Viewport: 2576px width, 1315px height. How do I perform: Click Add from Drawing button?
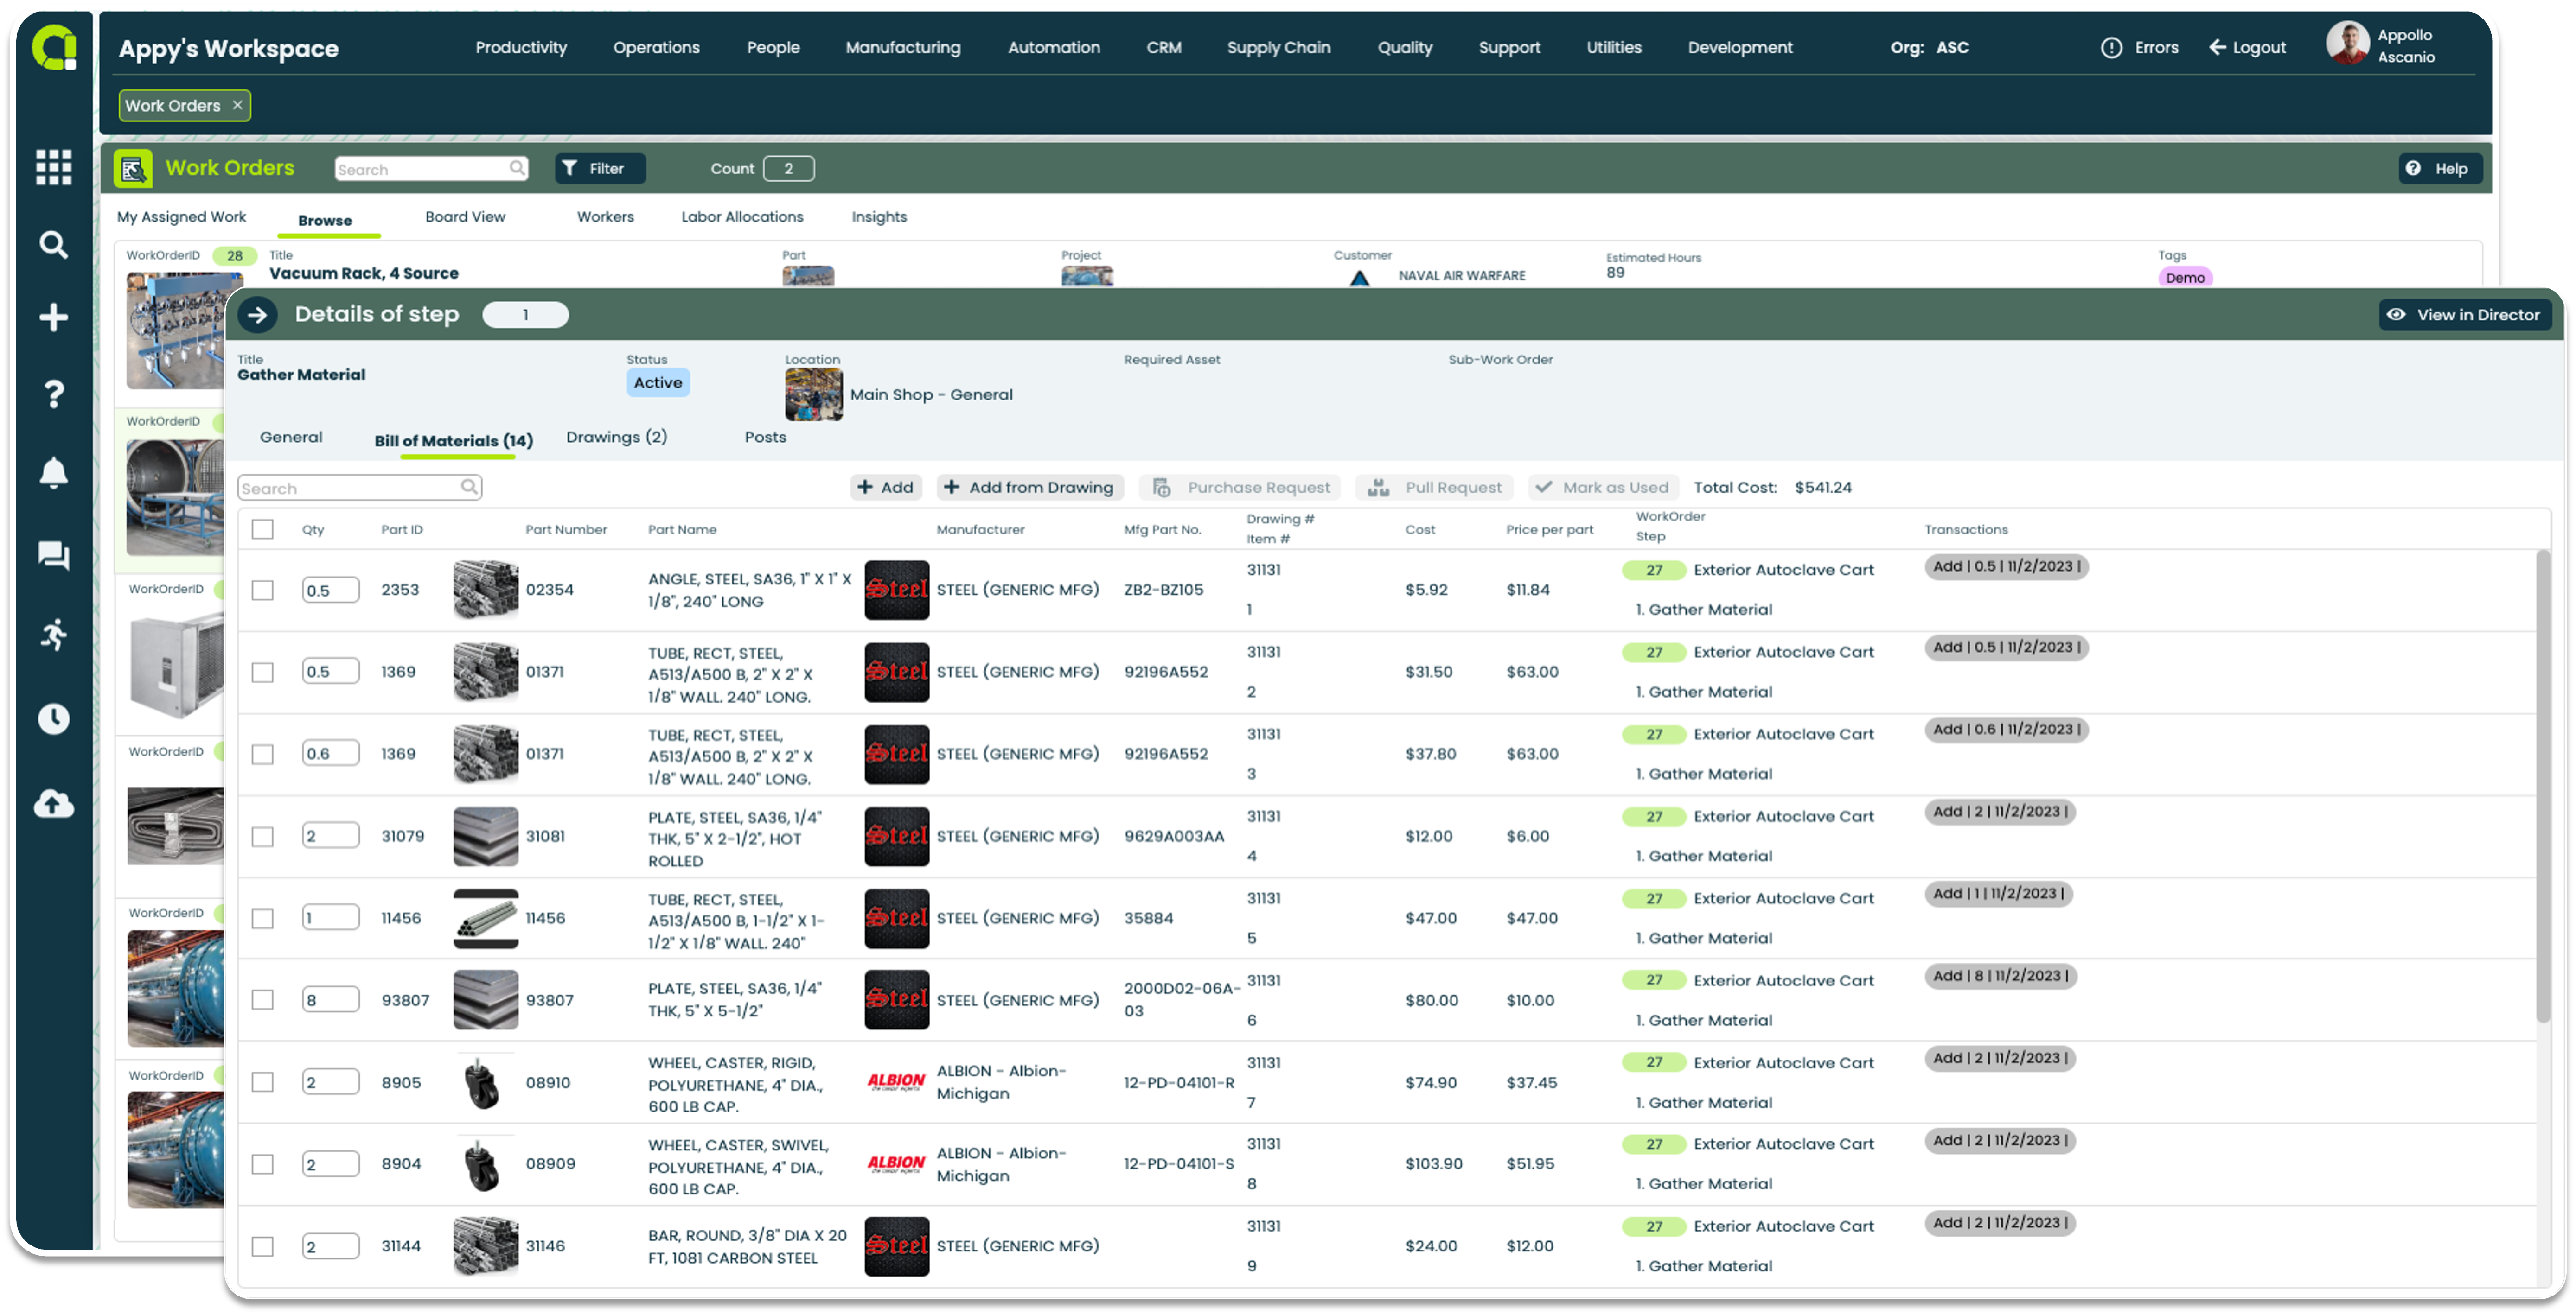(1029, 487)
